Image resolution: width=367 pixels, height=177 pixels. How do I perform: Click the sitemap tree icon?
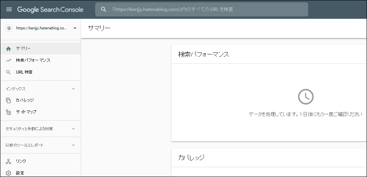pos(8,112)
